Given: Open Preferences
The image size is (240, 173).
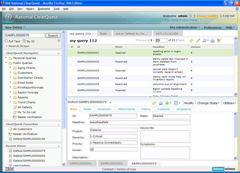Looking at the screenshot, I should pos(213,28).
